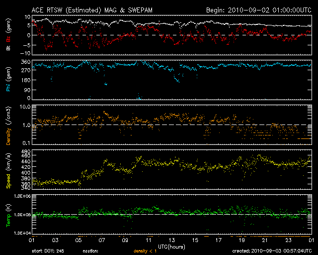This screenshot has height=255, width=318.
Task: Click the '340' tick on Speed panel
Action: [x=25, y=188]
